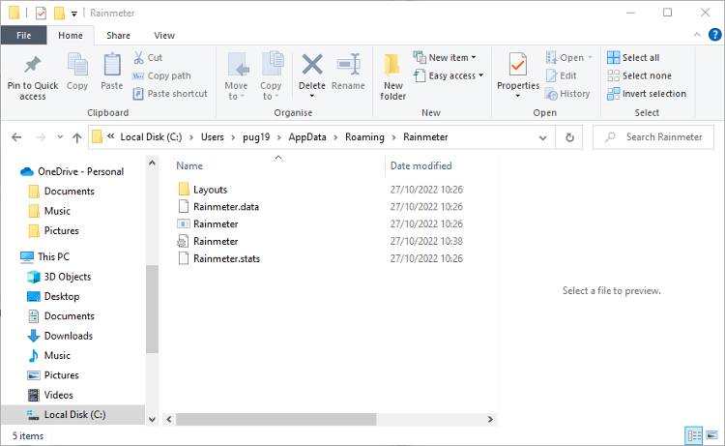This screenshot has width=725, height=446.
Task: Open 3D Objects in the sidebar
Action: coord(68,277)
